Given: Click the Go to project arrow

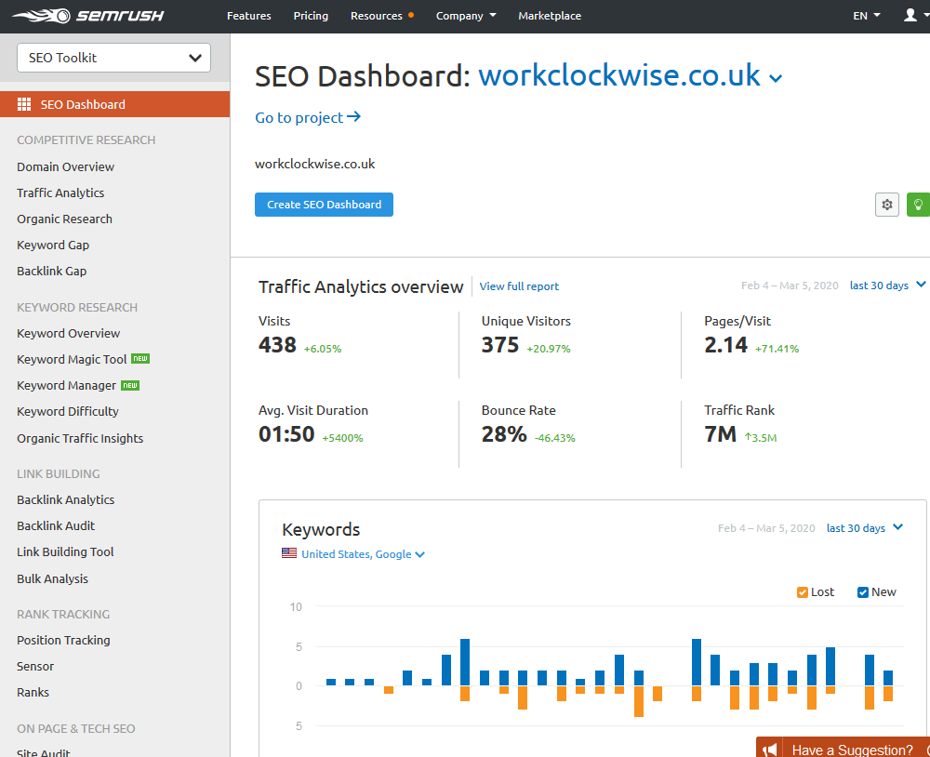Looking at the screenshot, I should point(353,117).
